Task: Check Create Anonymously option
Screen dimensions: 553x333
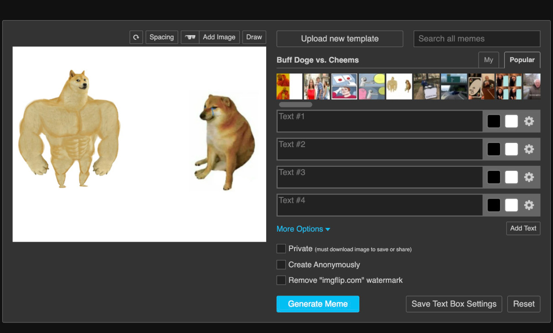Action: tap(281, 265)
